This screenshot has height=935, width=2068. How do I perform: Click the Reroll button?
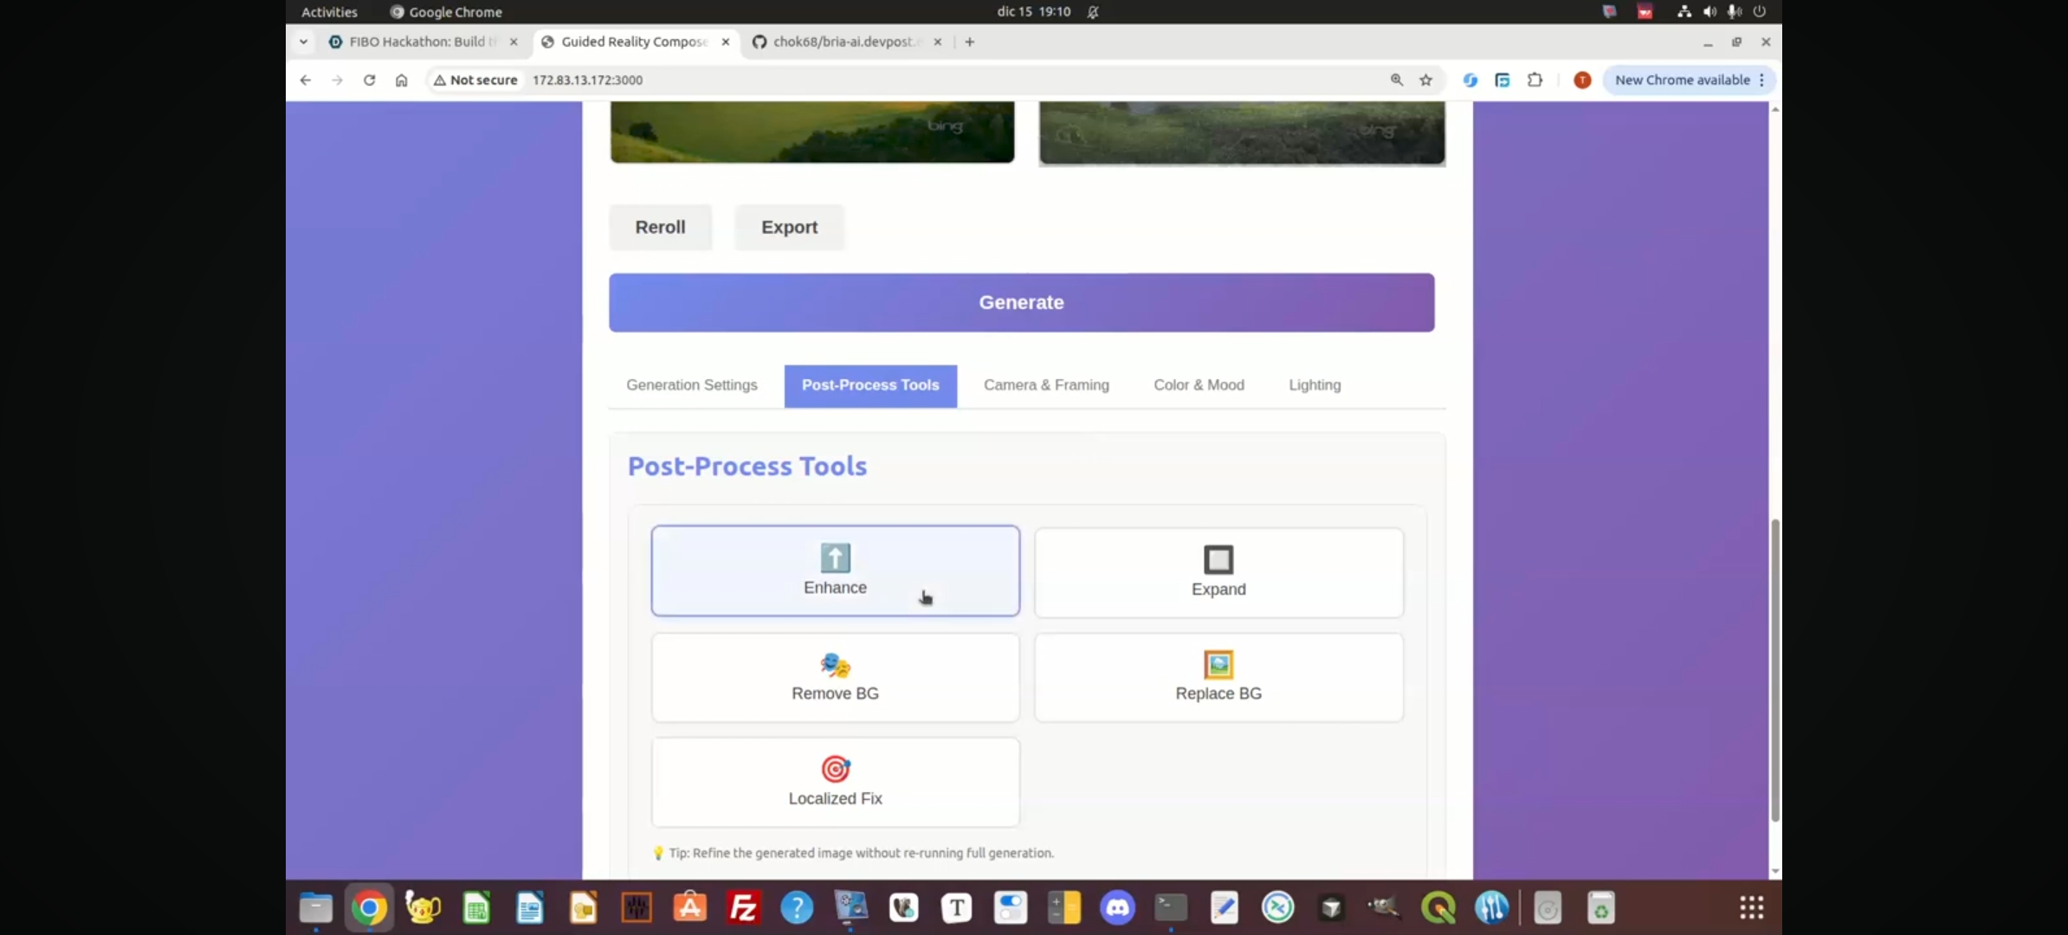[x=660, y=227]
